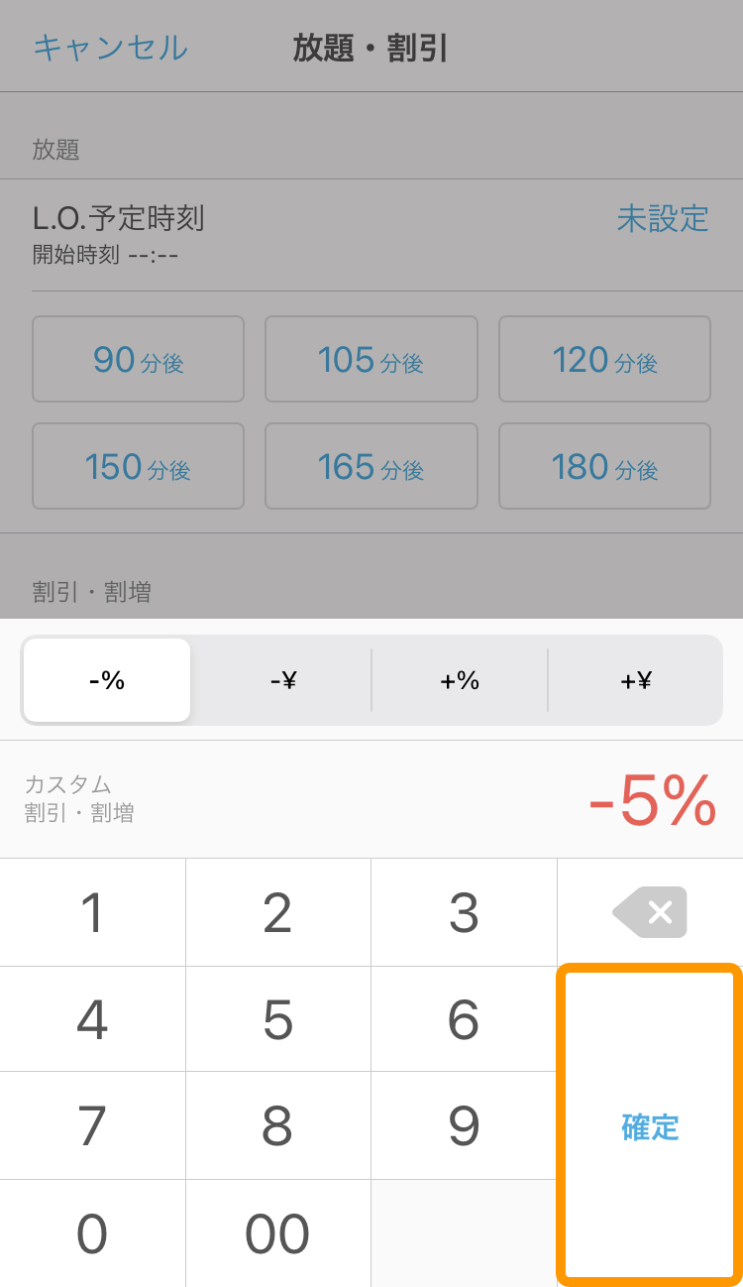Image resolution: width=743 pixels, height=1287 pixels.
Task: Select the +¥ surcharge segment
Action: (636, 680)
